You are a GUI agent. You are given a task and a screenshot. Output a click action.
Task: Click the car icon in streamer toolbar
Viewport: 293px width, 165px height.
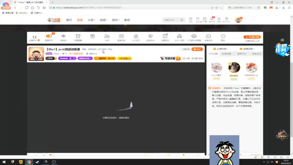click(179, 36)
